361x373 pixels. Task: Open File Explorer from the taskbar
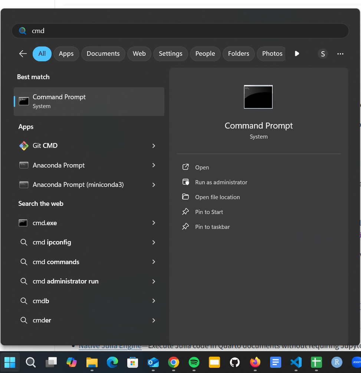92,362
